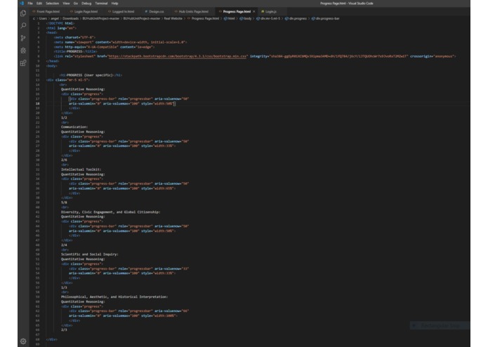Click the 'width:100%' style value

pyautogui.click(x=166, y=315)
